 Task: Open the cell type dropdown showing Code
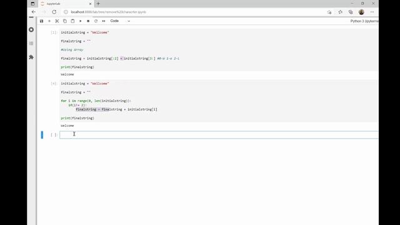click(x=120, y=21)
